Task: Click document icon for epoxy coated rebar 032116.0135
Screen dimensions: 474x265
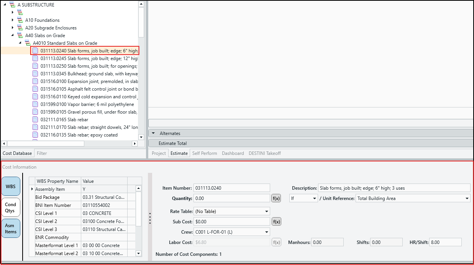Action: pos(35,135)
